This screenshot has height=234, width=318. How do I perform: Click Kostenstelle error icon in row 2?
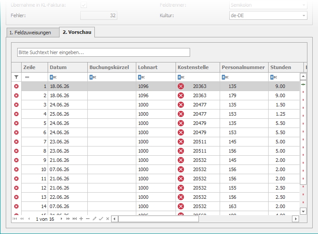pyautogui.click(x=181, y=95)
